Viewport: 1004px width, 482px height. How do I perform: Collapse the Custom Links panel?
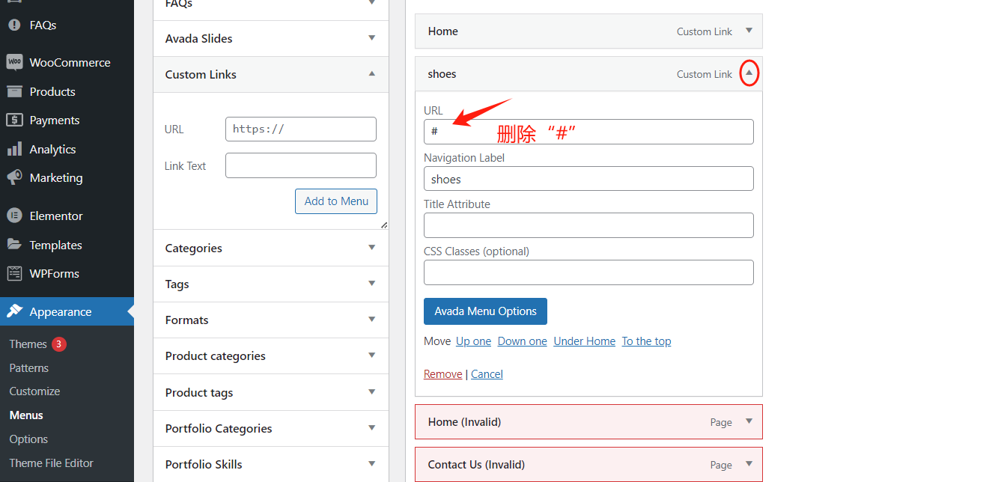click(x=371, y=74)
